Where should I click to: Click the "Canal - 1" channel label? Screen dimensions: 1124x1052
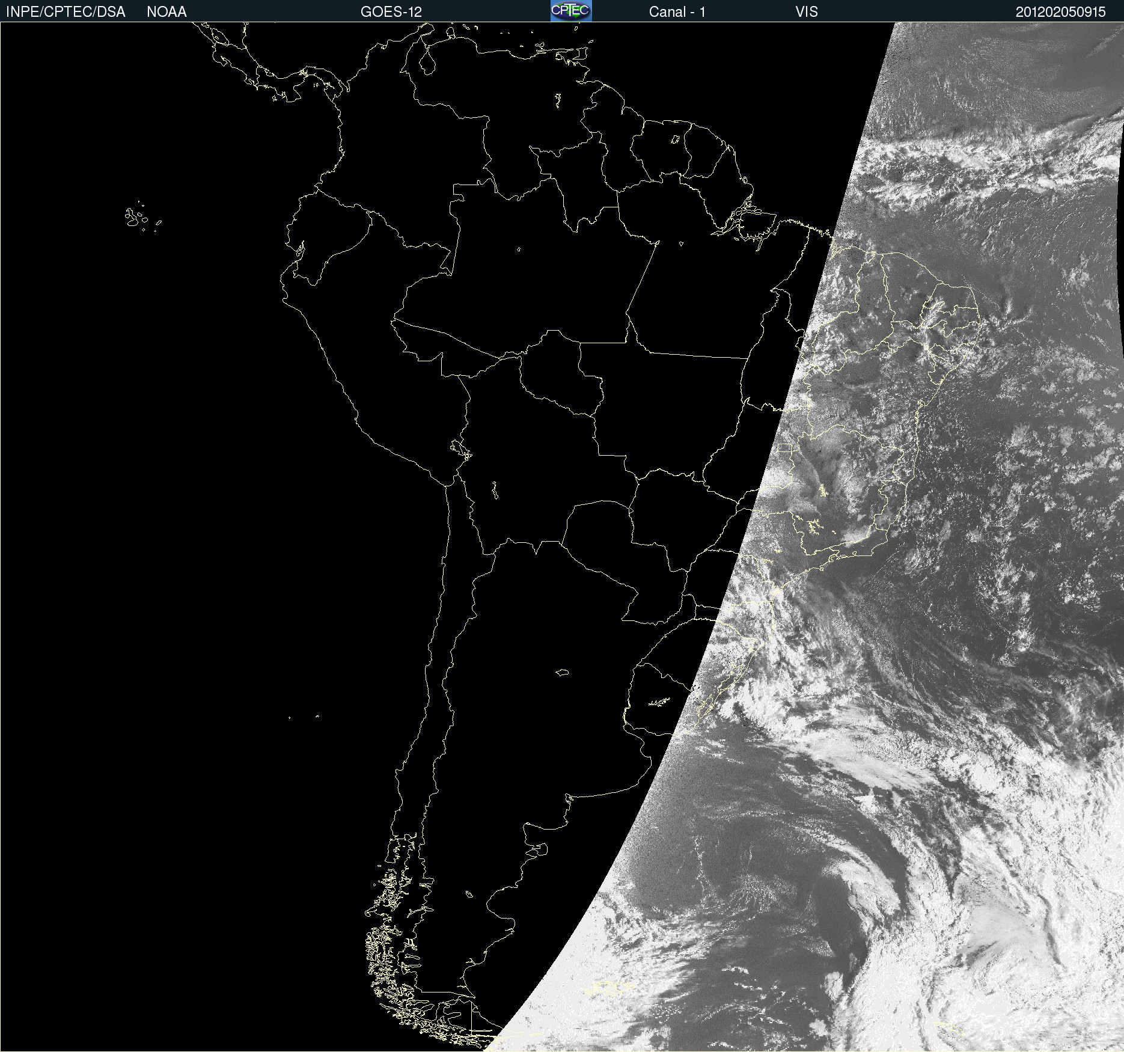(x=677, y=12)
